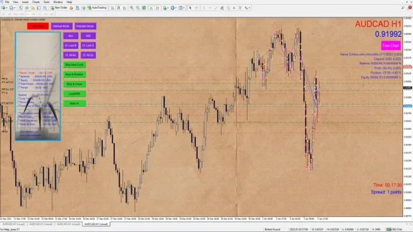Switch to Manual Mode
The width and height of the screenshot is (413, 232).
click(x=61, y=26)
